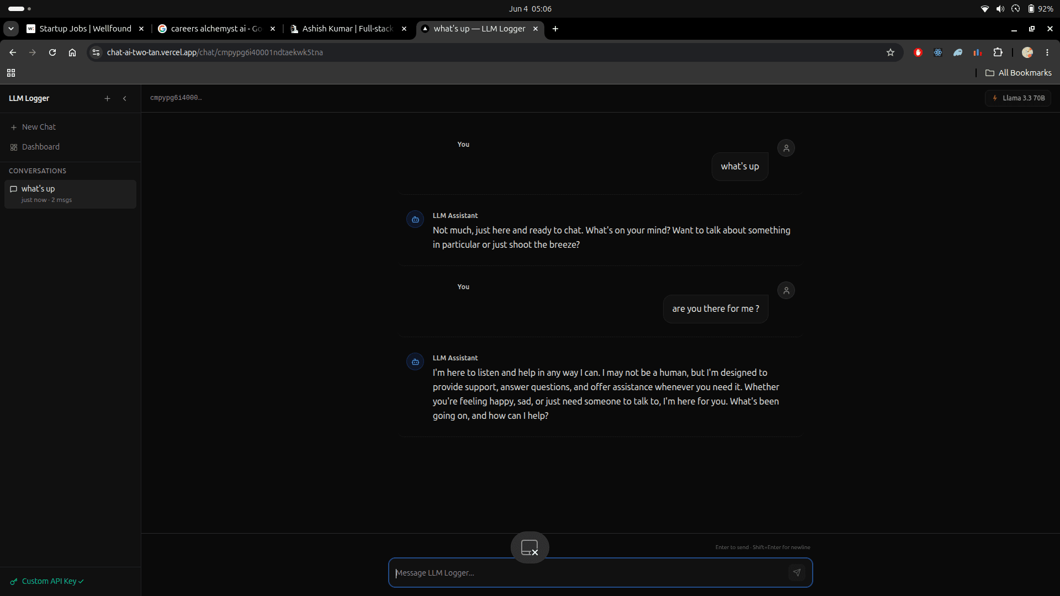Click the "what's up" message bubble
The height and width of the screenshot is (596, 1060).
click(x=740, y=167)
